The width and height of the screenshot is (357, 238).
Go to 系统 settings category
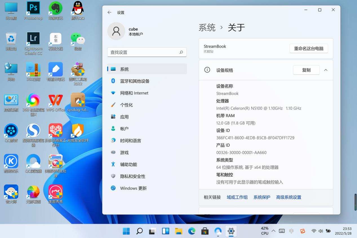tap(147, 69)
